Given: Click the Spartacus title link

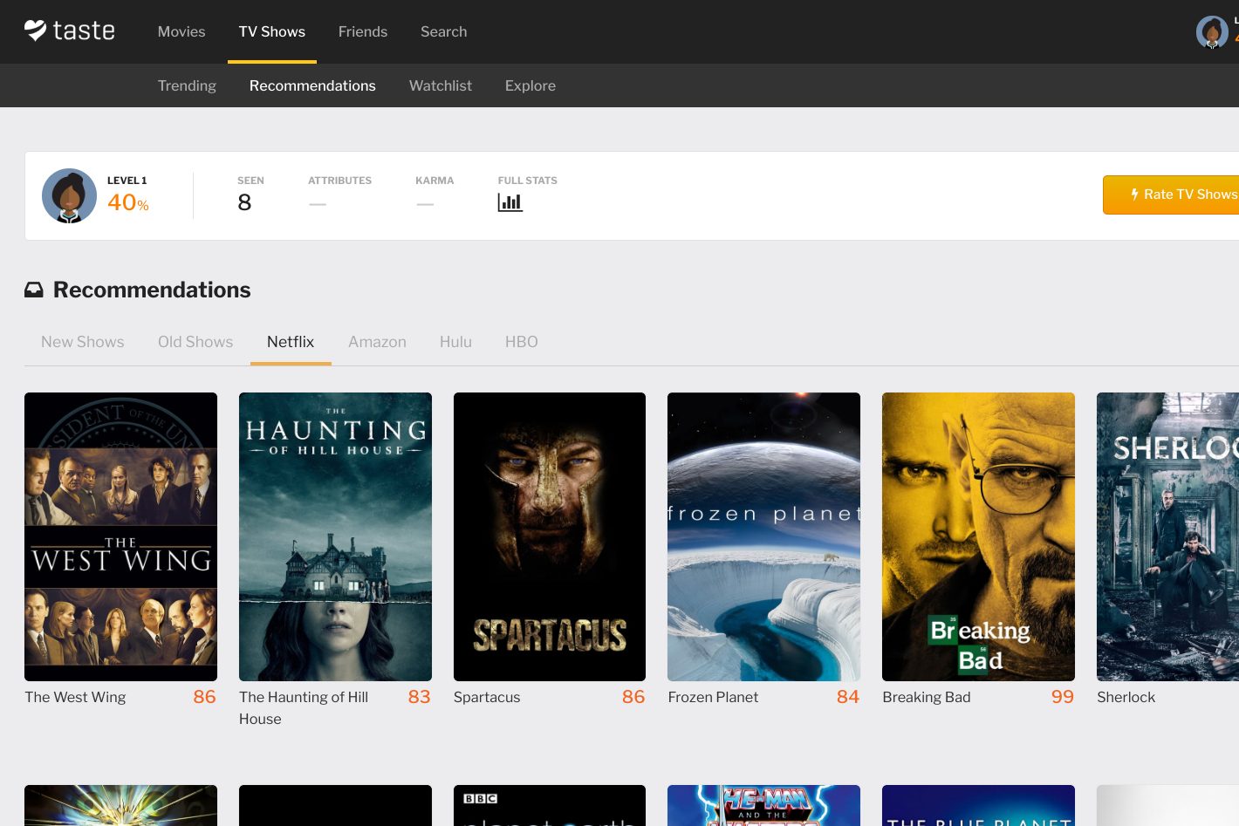Looking at the screenshot, I should (487, 697).
